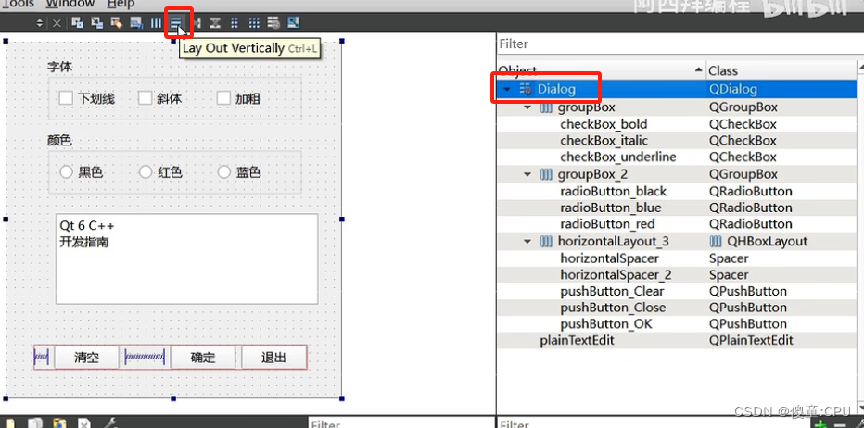The width and height of the screenshot is (864, 428).
Task: Select the checkBox_italic row
Action: coord(678,141)
